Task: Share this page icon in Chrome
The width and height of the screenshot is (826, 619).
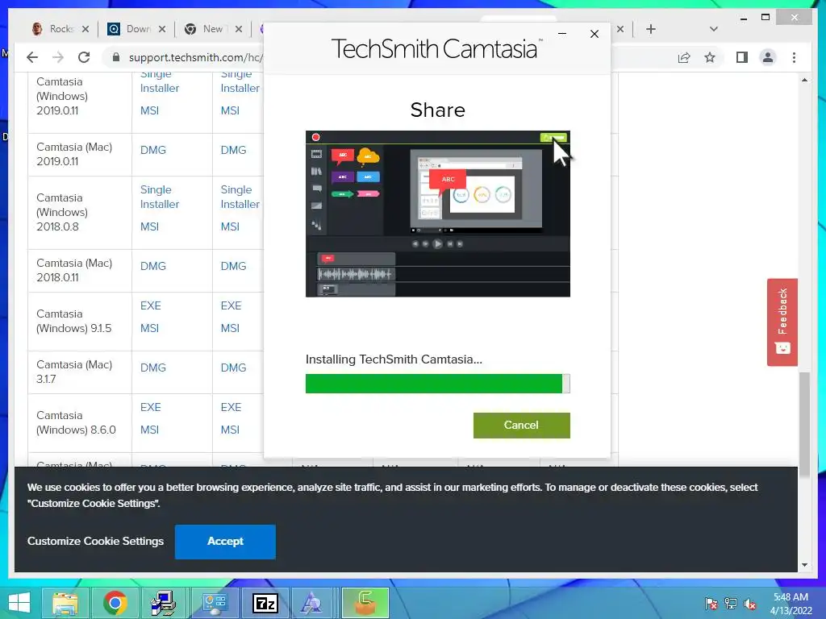Action: click(x=684, y=57)
